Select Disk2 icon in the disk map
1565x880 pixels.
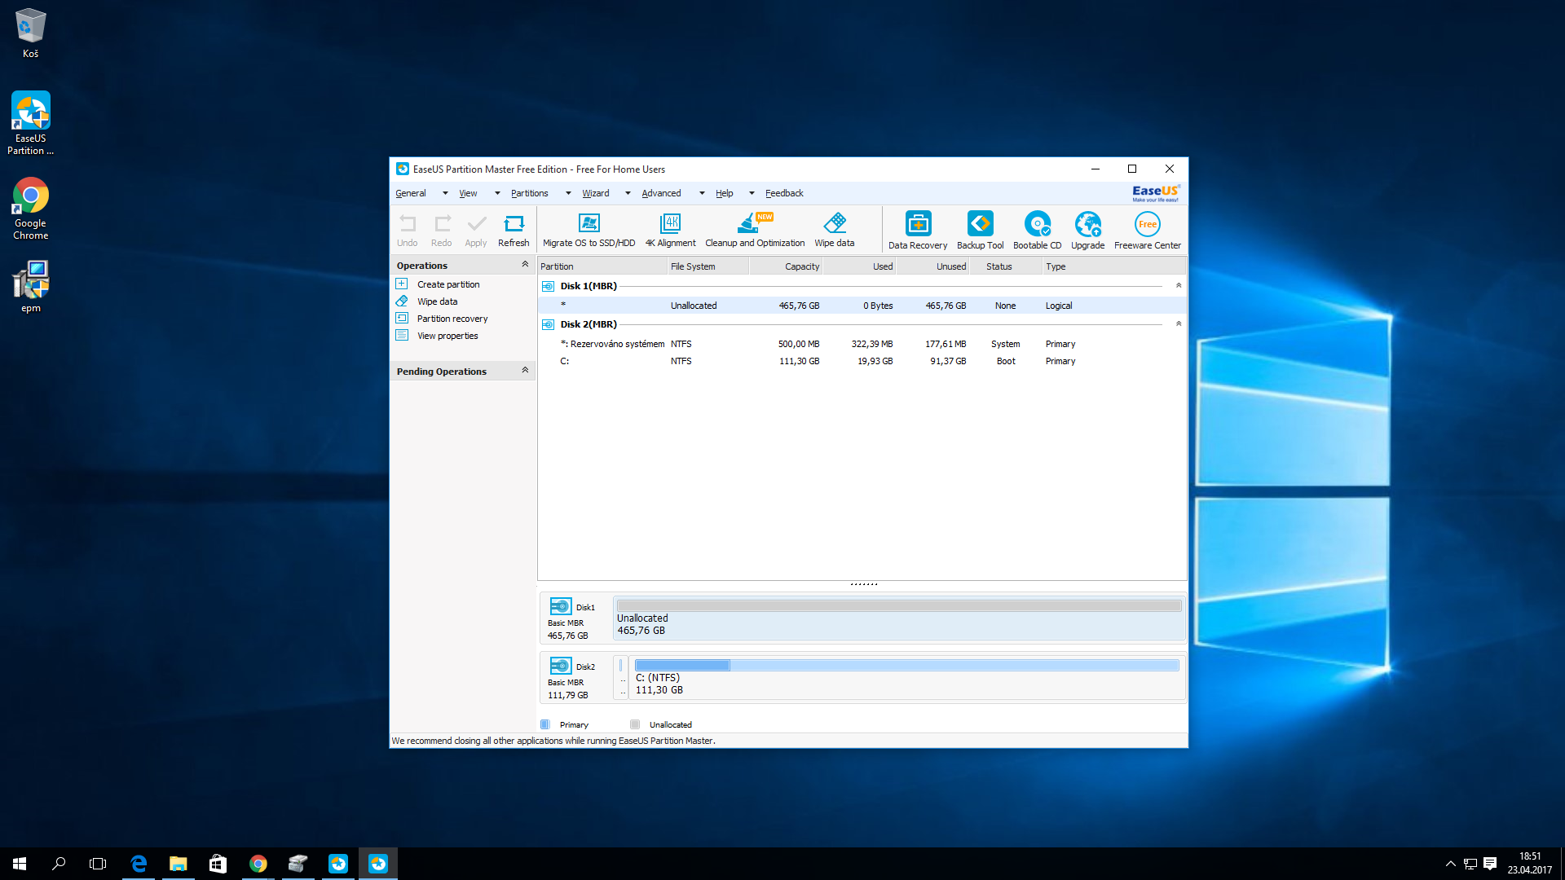[x=561, y=666]
